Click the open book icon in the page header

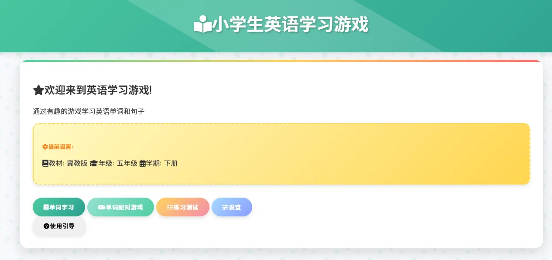[203, 25]
